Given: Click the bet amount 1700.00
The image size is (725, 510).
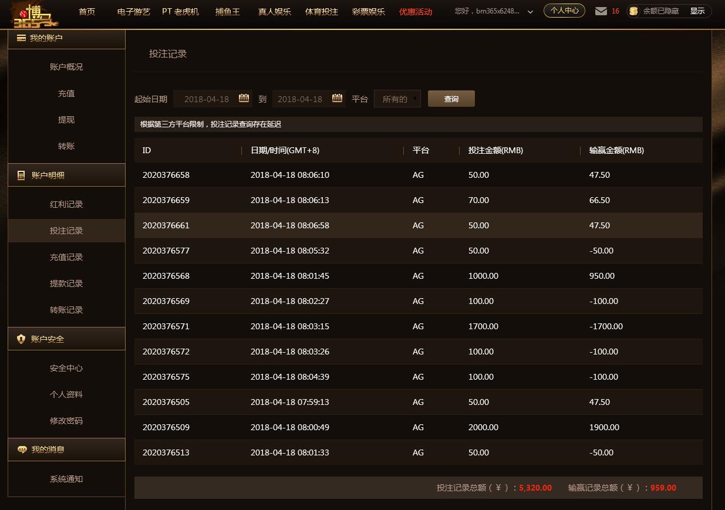Looking at the screenshot, I should pyautogui.click(x=483, y=326).
